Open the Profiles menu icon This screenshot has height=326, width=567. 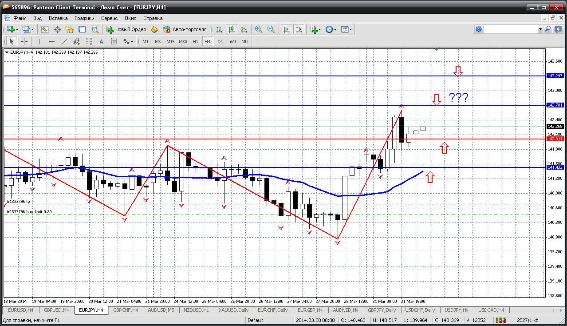(26, 29)
